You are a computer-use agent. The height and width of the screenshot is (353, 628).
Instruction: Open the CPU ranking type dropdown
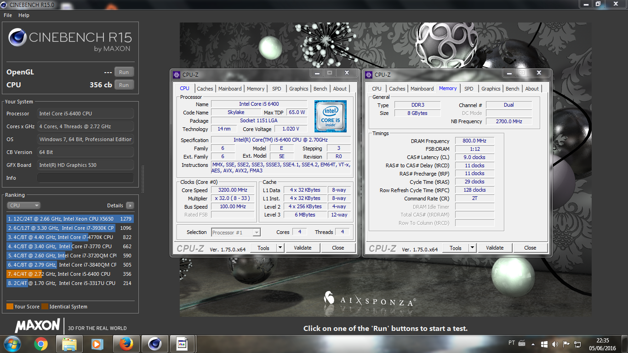tap(24, 205)
